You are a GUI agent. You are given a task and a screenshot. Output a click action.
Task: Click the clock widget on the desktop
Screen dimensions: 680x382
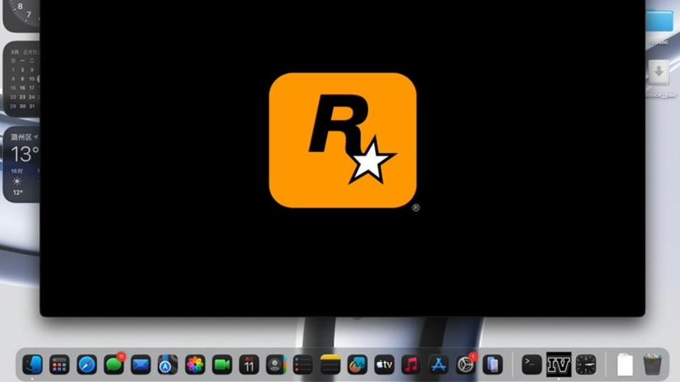point(21,15)
